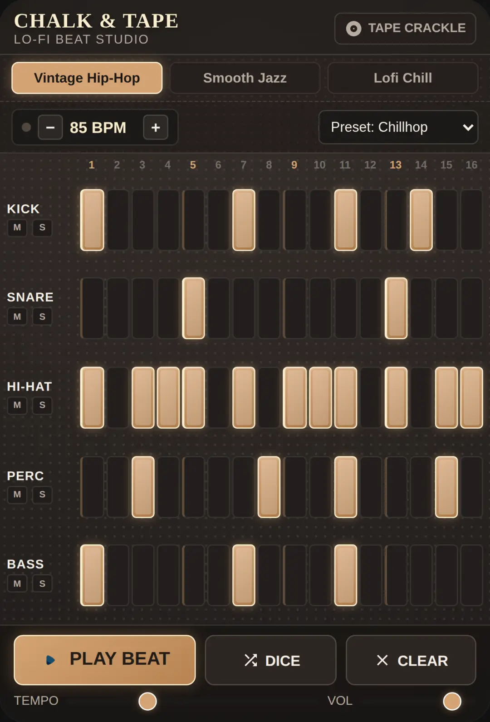Increase BPM with plus button
Screen dimensions: 490x722
pyautogui.click(x=156, y=128)
